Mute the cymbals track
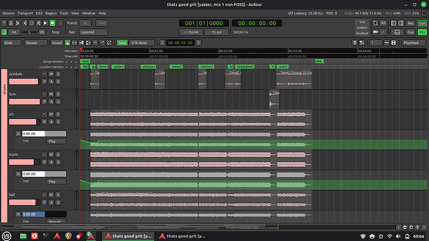 [51, 74]
